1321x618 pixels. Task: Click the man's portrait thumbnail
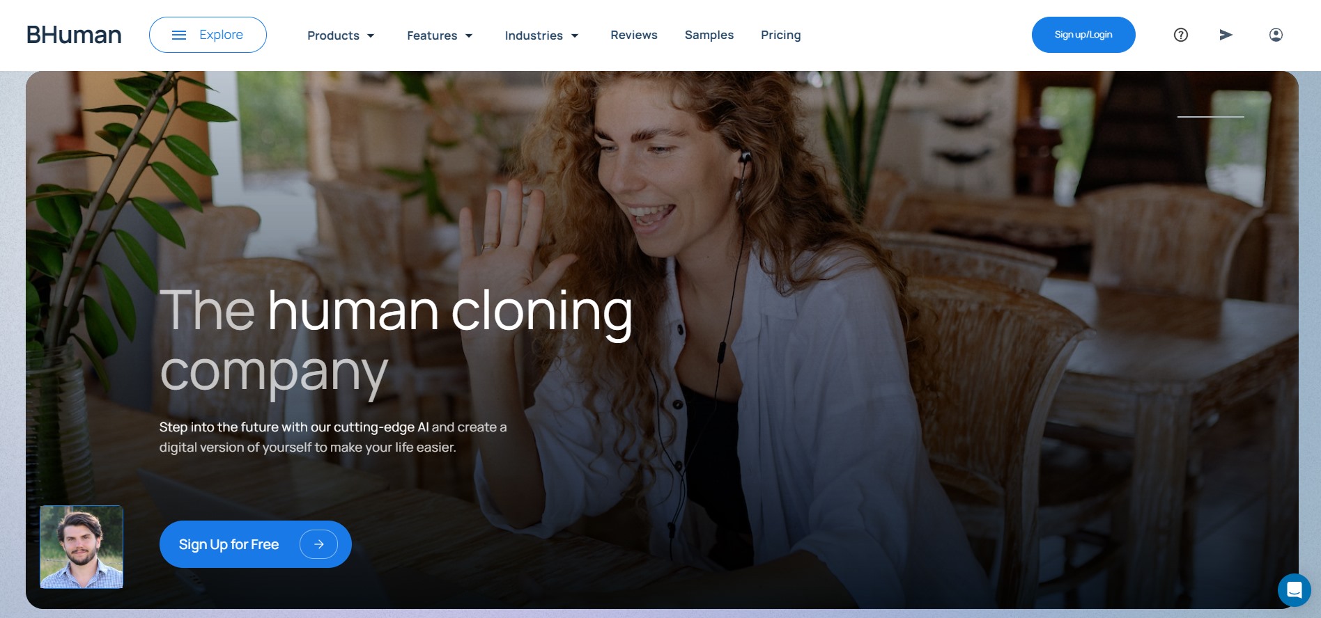click(x=82, y=547)
